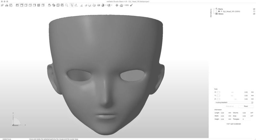Viewport: 256px width, 140px height.
Task: Click the Execute cut button
Action: point(230,106)
